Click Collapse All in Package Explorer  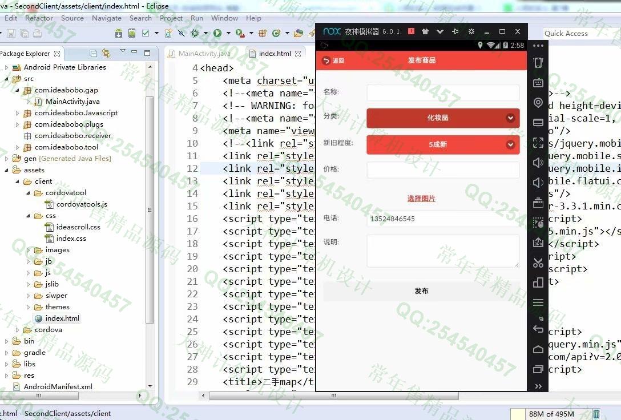pos(94,54)
